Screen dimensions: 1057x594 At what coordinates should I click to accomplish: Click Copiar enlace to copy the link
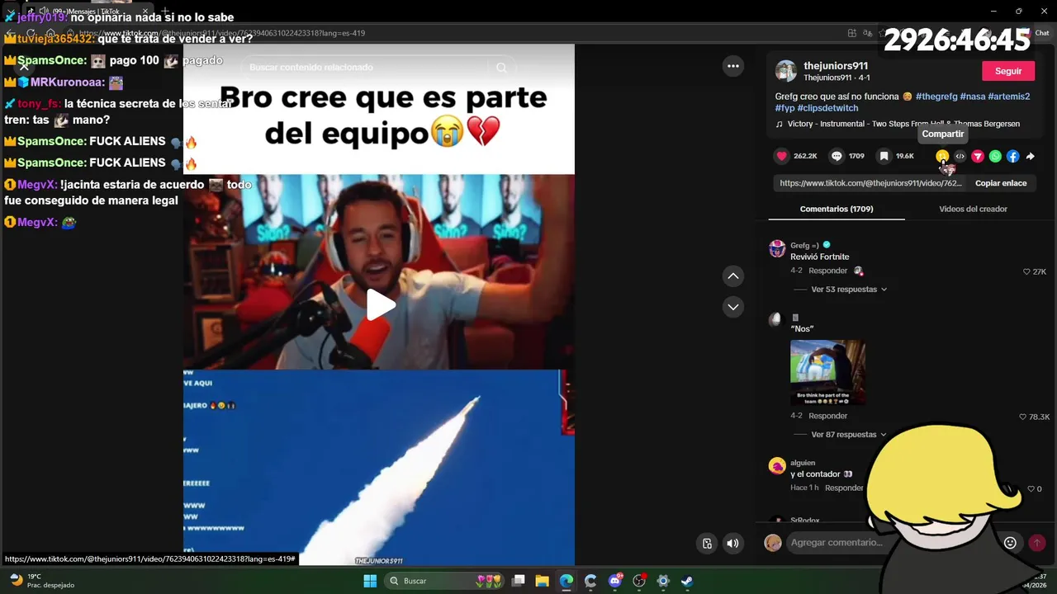pos(1001,183)
